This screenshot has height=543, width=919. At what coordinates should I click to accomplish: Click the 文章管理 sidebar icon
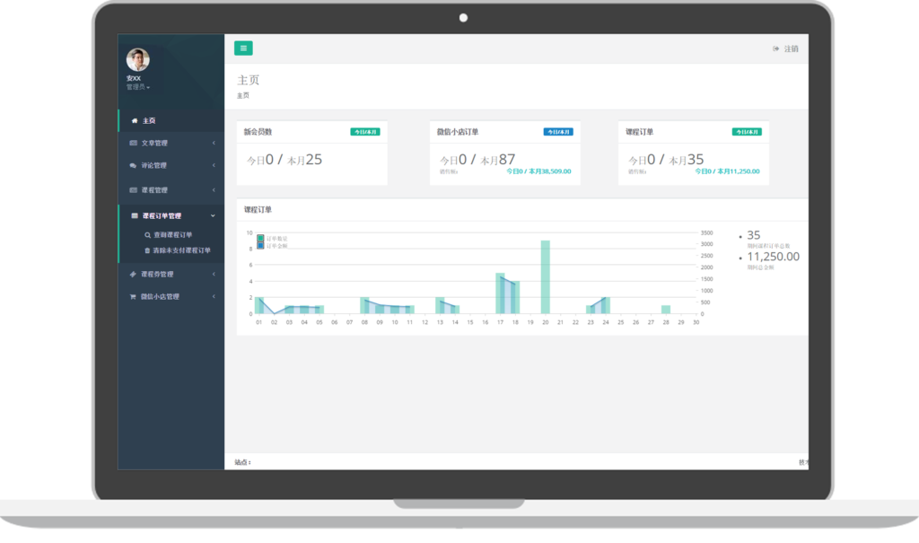[133, 143]
